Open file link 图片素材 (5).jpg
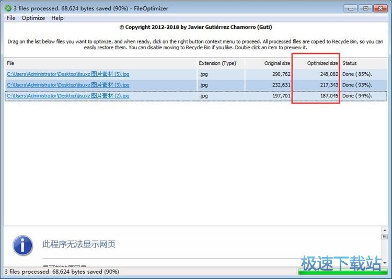Image resolution: width=392 pixels, height=279 pixels. pyautogui.click(x=68, y=74)
